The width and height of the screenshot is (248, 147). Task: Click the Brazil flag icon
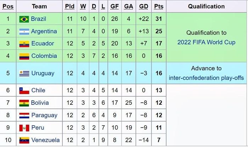tap(24, 19)
